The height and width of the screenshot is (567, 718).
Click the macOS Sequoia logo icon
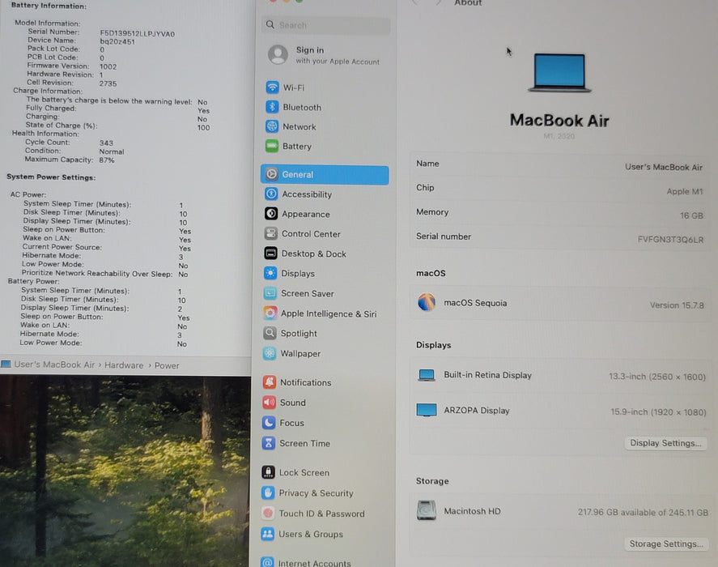[427, 302]
